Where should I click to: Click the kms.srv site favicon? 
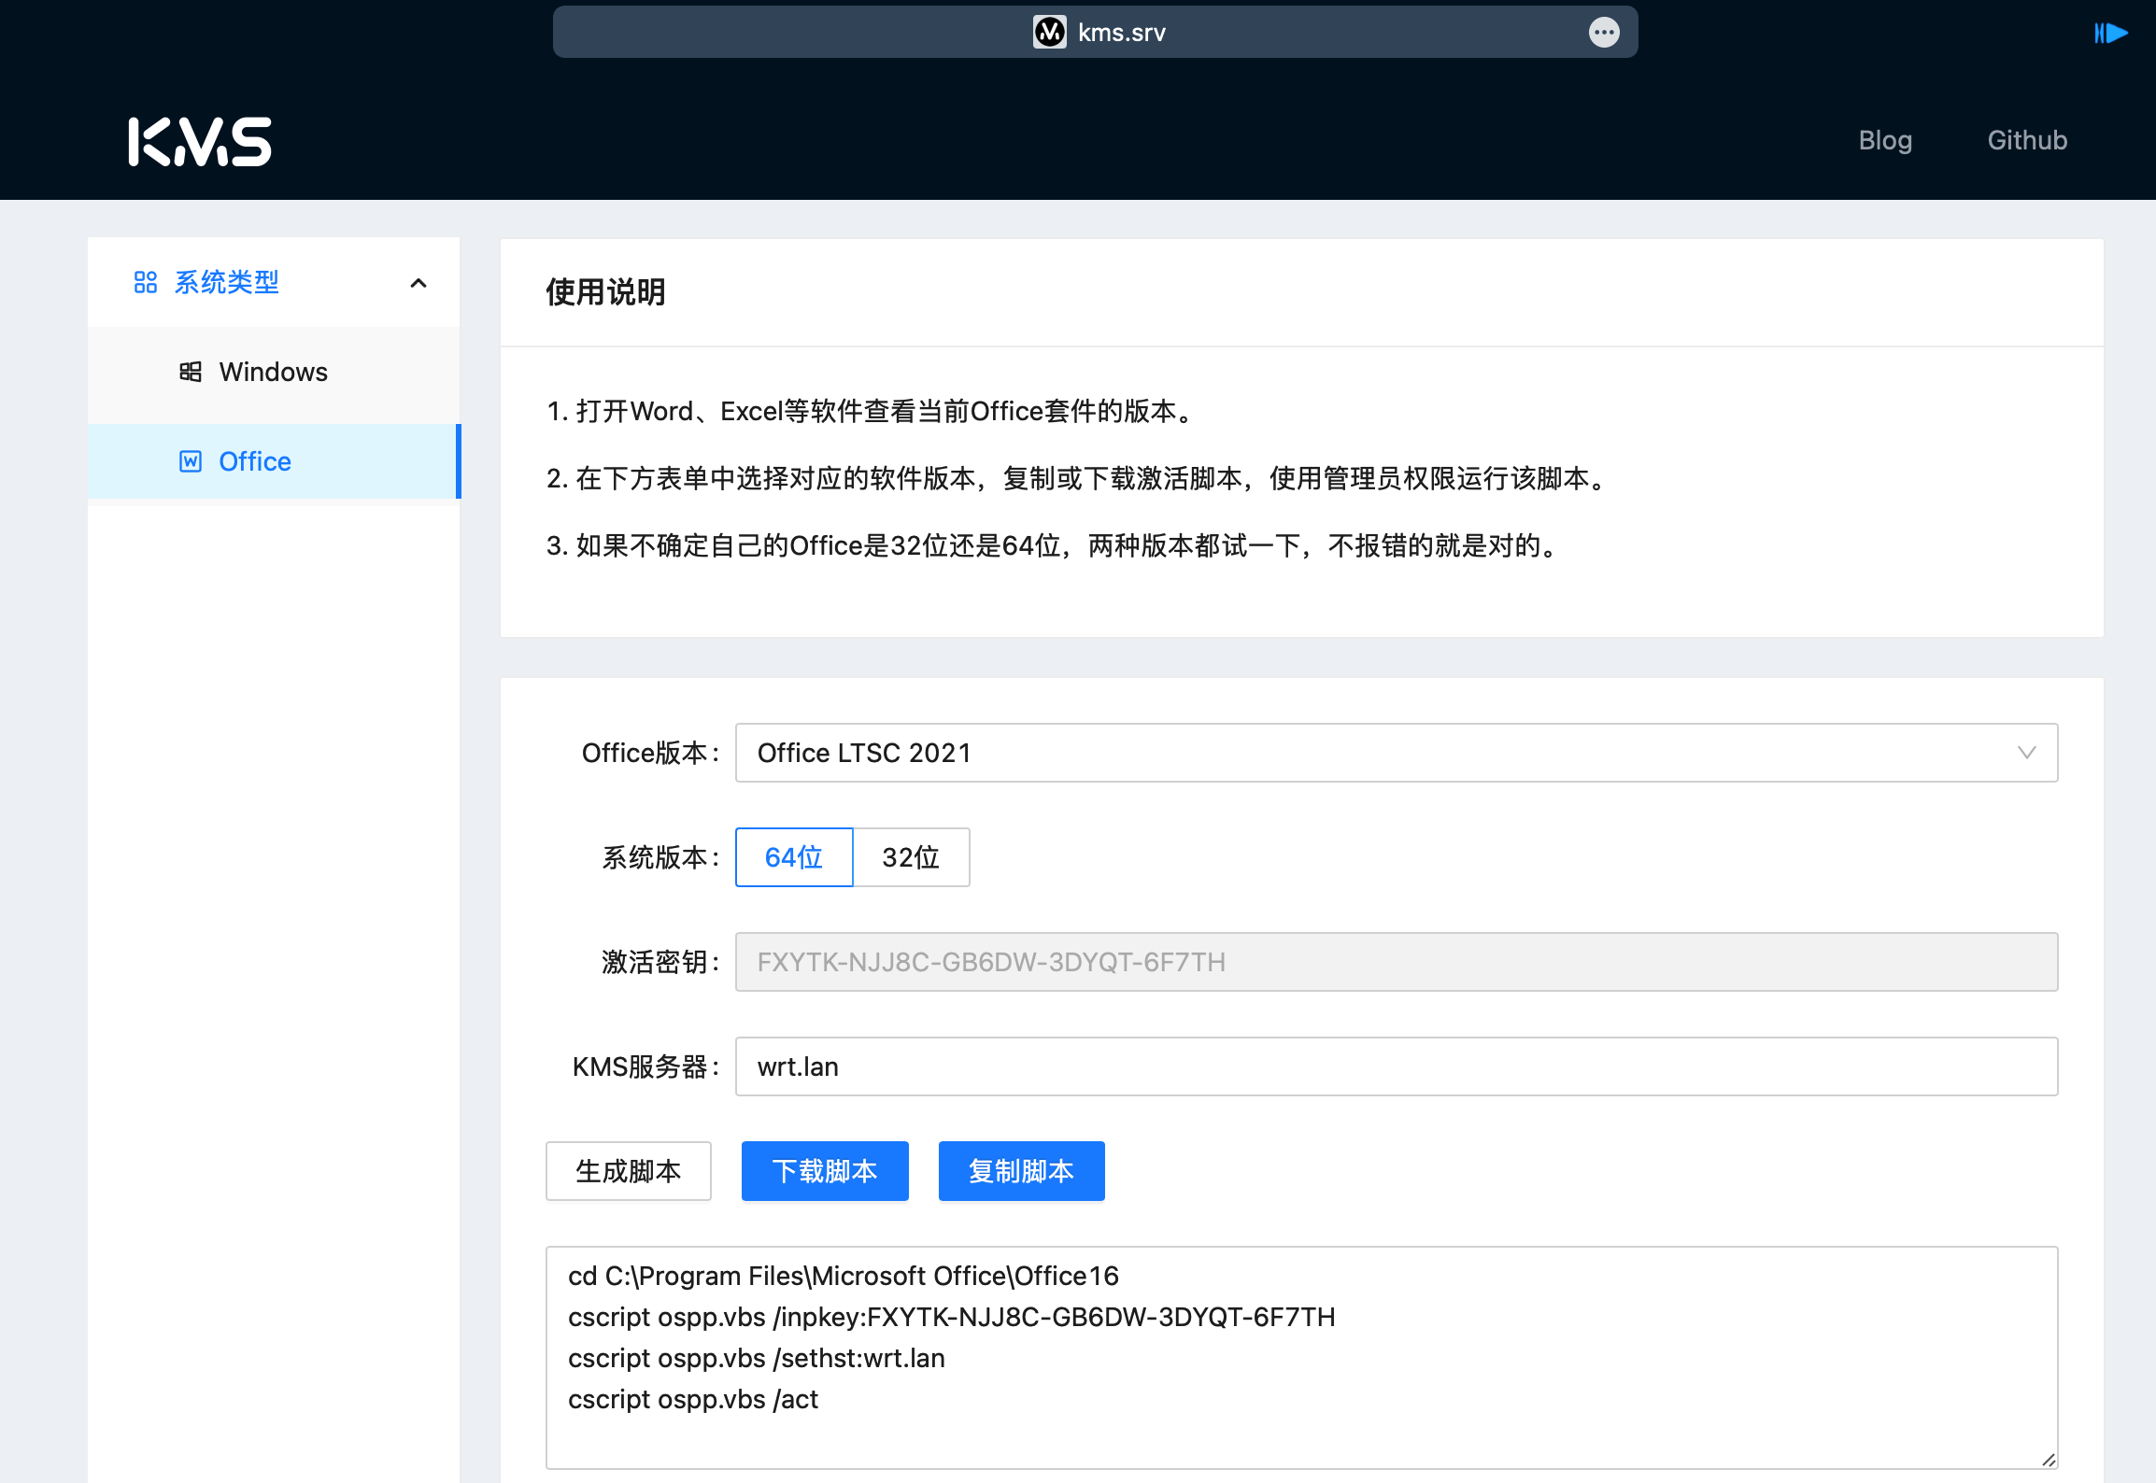(1049, 33)
